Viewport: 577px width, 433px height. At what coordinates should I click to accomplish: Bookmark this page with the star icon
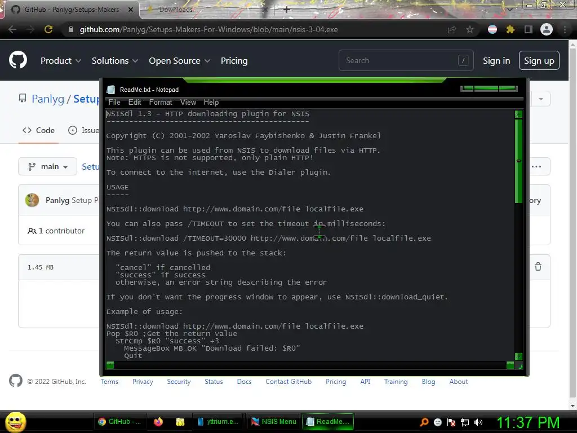click(x=470, y=29)
